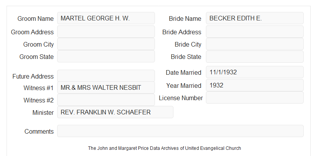Click the Date Married label
311x156 pixels.
tap(184, 72)
